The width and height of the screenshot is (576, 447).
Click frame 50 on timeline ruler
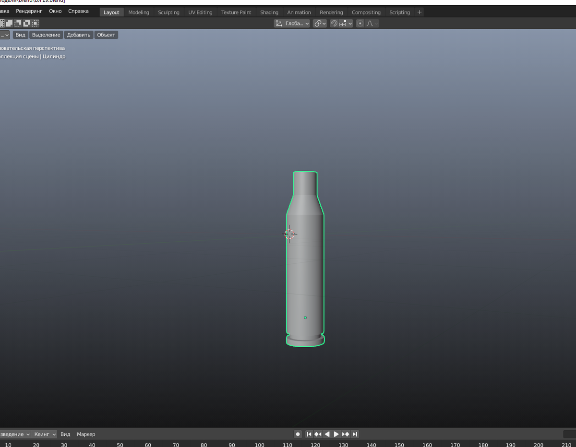tap(120, 445)
